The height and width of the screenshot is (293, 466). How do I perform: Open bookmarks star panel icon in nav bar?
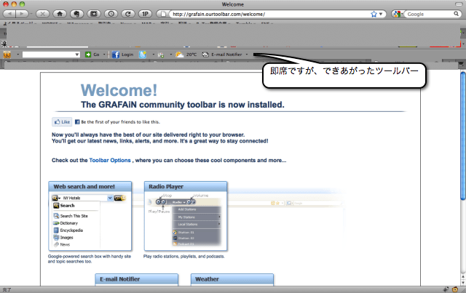pos(94,14)
